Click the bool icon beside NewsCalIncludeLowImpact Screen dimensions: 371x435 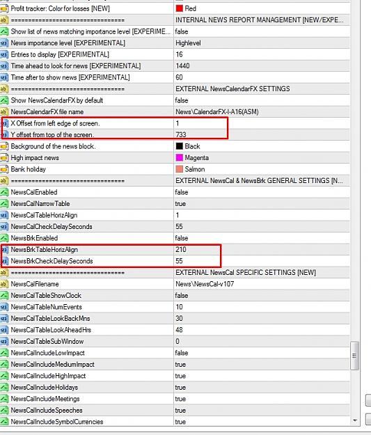(4, 353)
